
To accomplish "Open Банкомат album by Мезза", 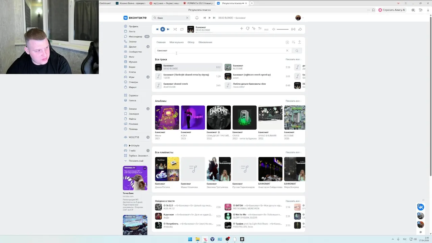I will click(x=167, y=117).
